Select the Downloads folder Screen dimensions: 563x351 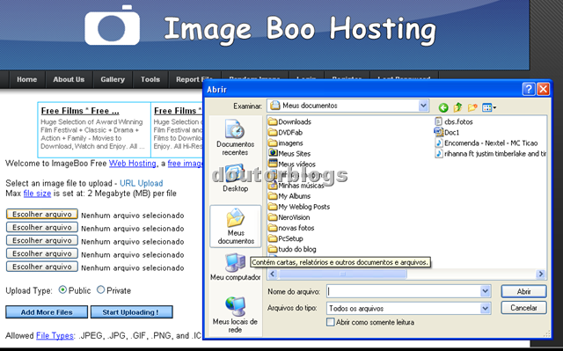[290, 121]
